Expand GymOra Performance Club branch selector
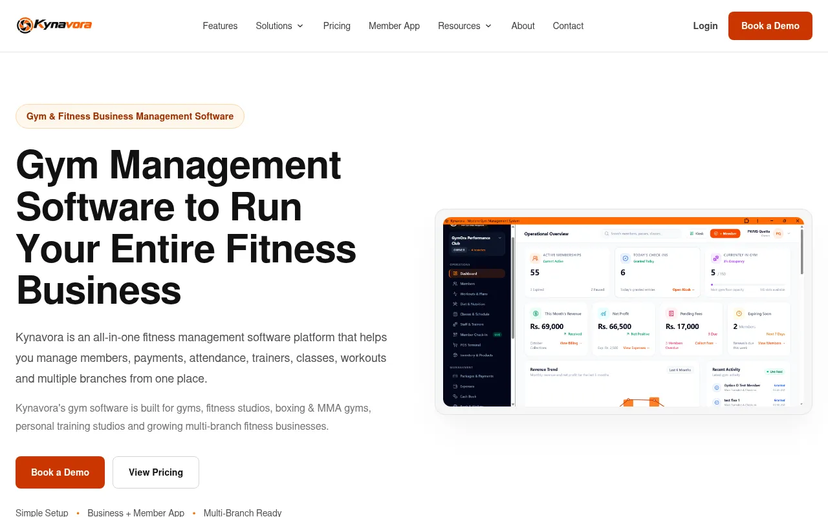This screenshot has height=517, width=828. [477, 243]
